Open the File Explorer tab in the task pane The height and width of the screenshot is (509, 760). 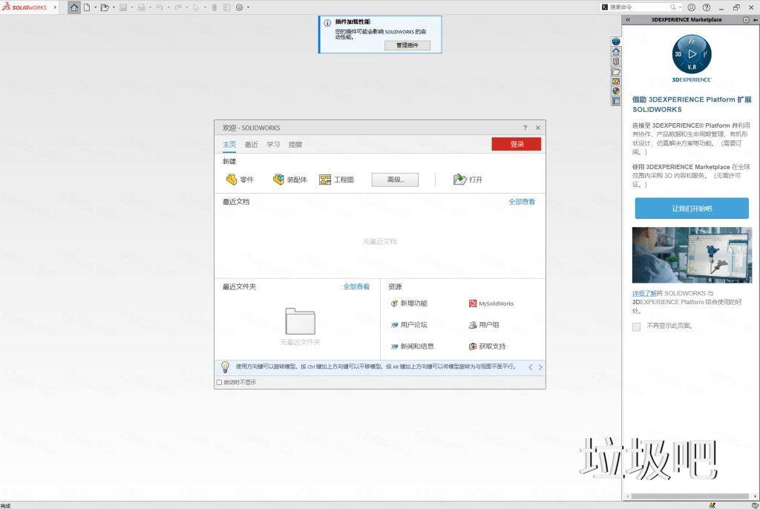[616, 72]
